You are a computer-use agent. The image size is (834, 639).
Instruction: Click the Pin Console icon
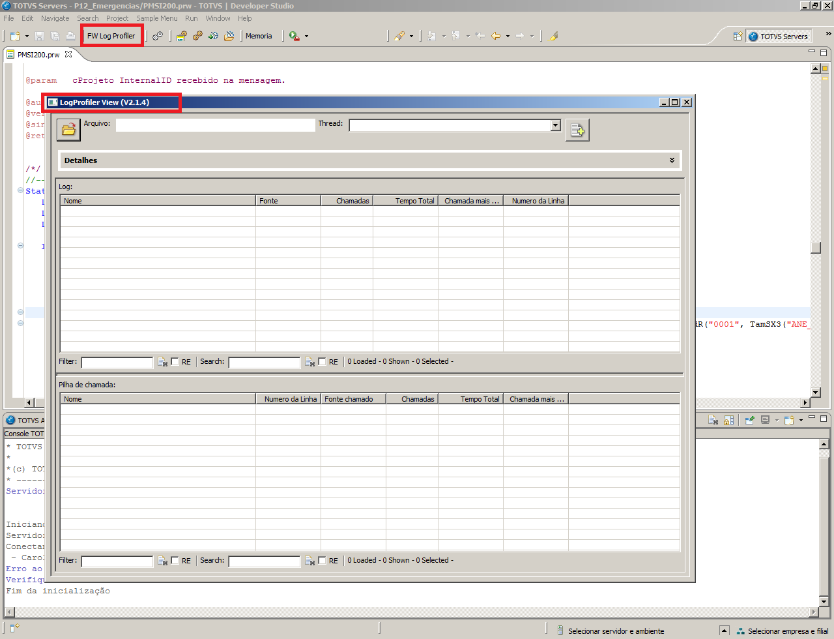tap(750, 420)
